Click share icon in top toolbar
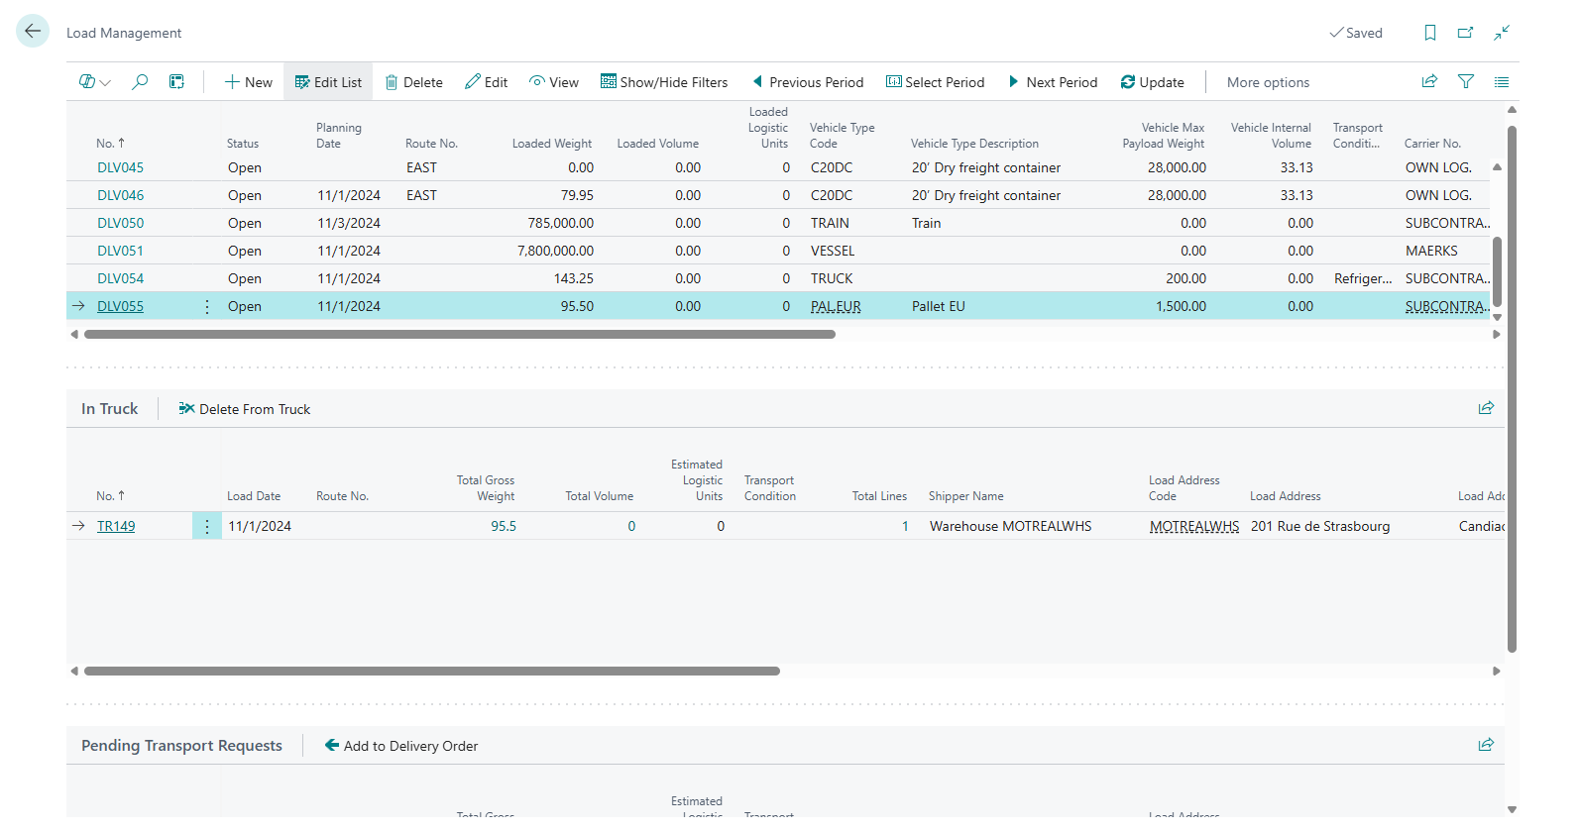The width and height of the screenshot is (1580, 832). click(x=1429, y=82)
